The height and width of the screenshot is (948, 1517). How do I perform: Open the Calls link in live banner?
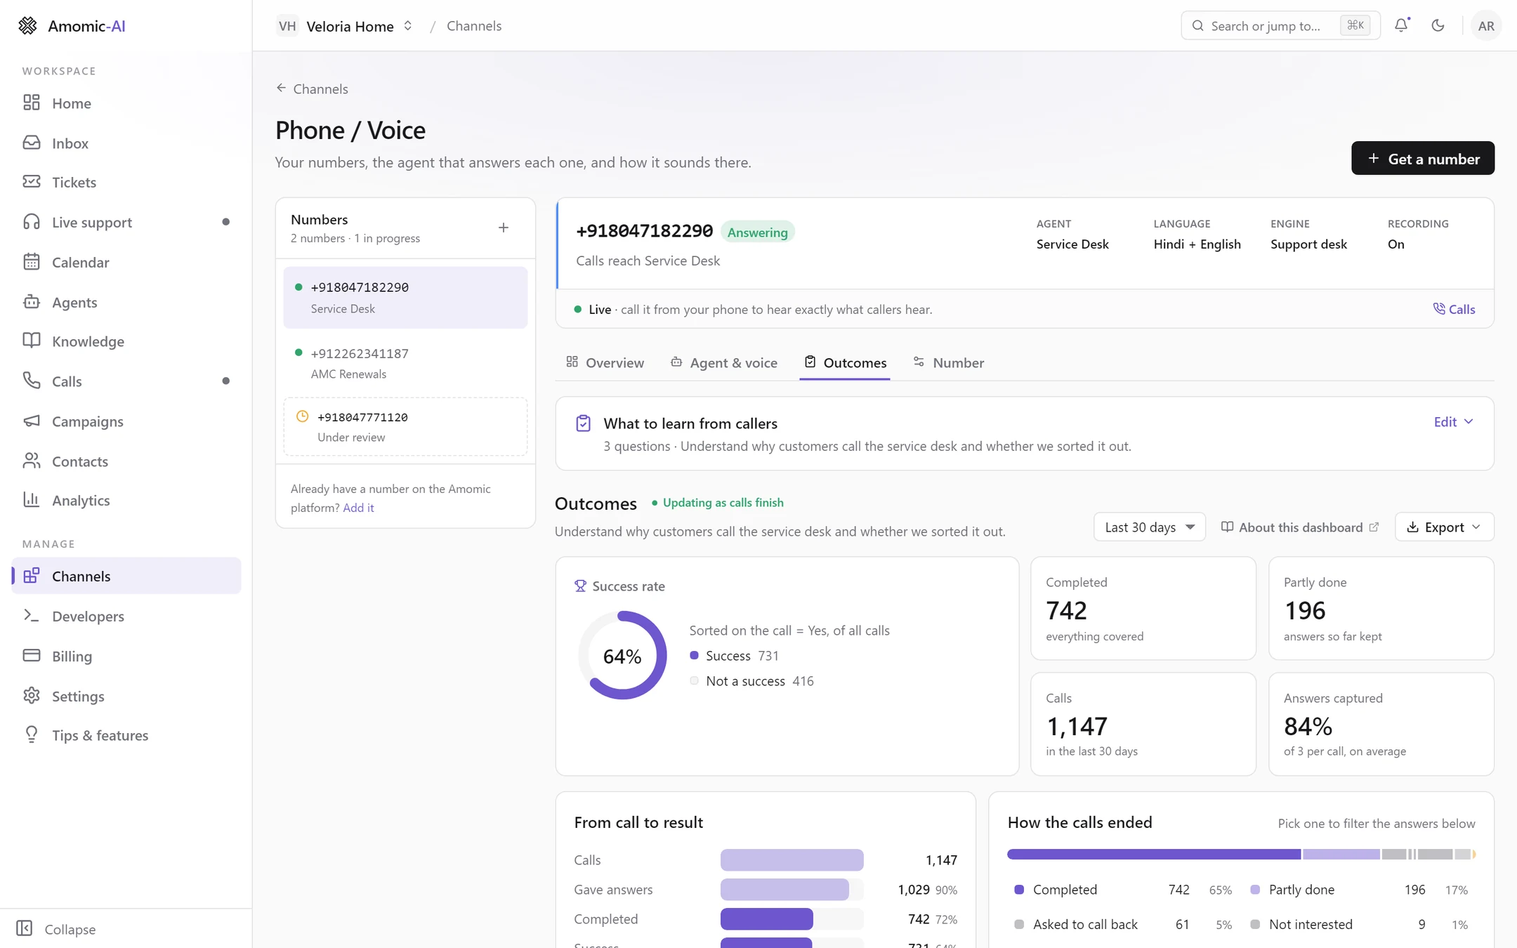click(1454, 309)
